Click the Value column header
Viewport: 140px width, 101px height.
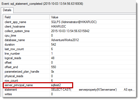[x=93, y=17]
